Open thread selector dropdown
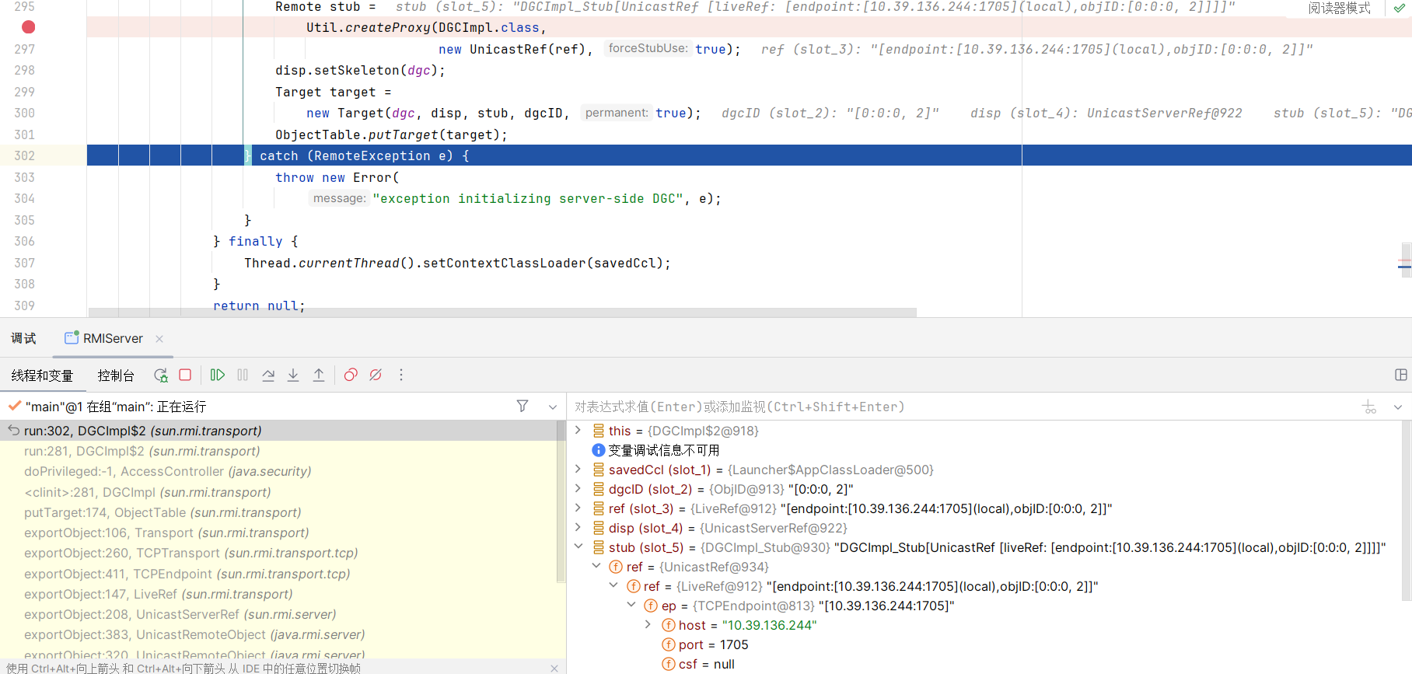 pos(553,407)
